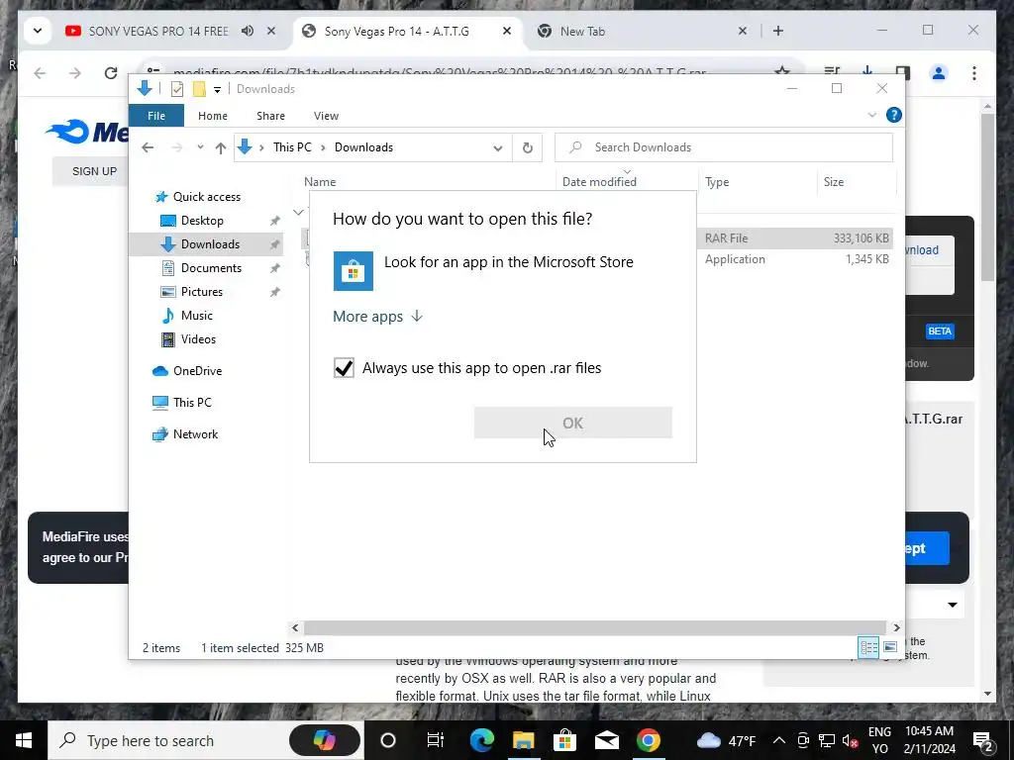The image size is (1014, 760).
Task: Open Chrome three-dot menu
Action: 974,73
